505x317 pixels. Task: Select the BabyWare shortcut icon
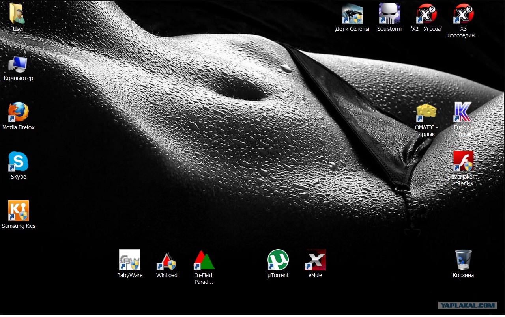[130, 260]
